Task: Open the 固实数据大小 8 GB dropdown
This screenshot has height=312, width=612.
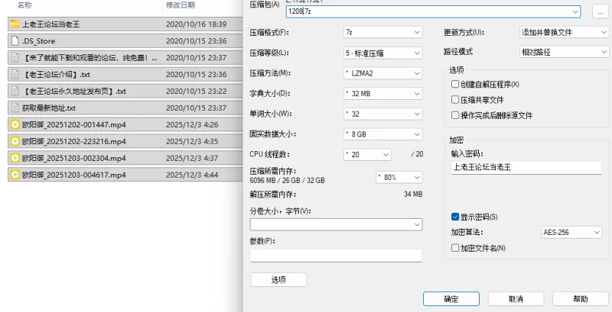Action: 382,134
